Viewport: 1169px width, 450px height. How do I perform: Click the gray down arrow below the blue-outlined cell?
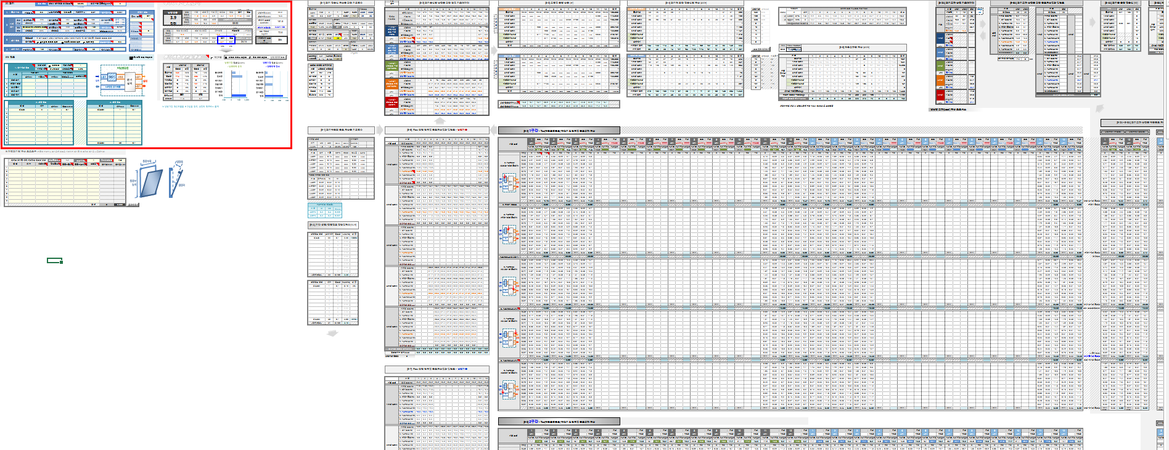[x=226, y=49]
